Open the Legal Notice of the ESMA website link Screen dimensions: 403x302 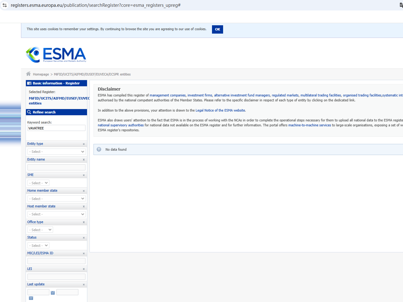point(220,110)
